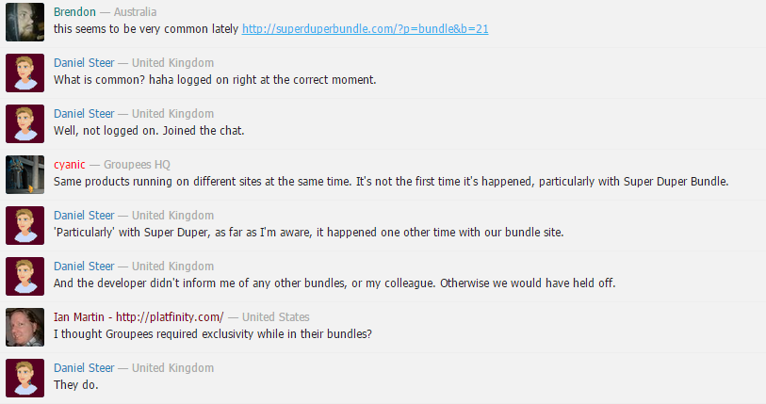Open Ian Martin platfinity.com name link
Image resolution: width=766 pixels, height=404 pixels.
pos(139,317)
